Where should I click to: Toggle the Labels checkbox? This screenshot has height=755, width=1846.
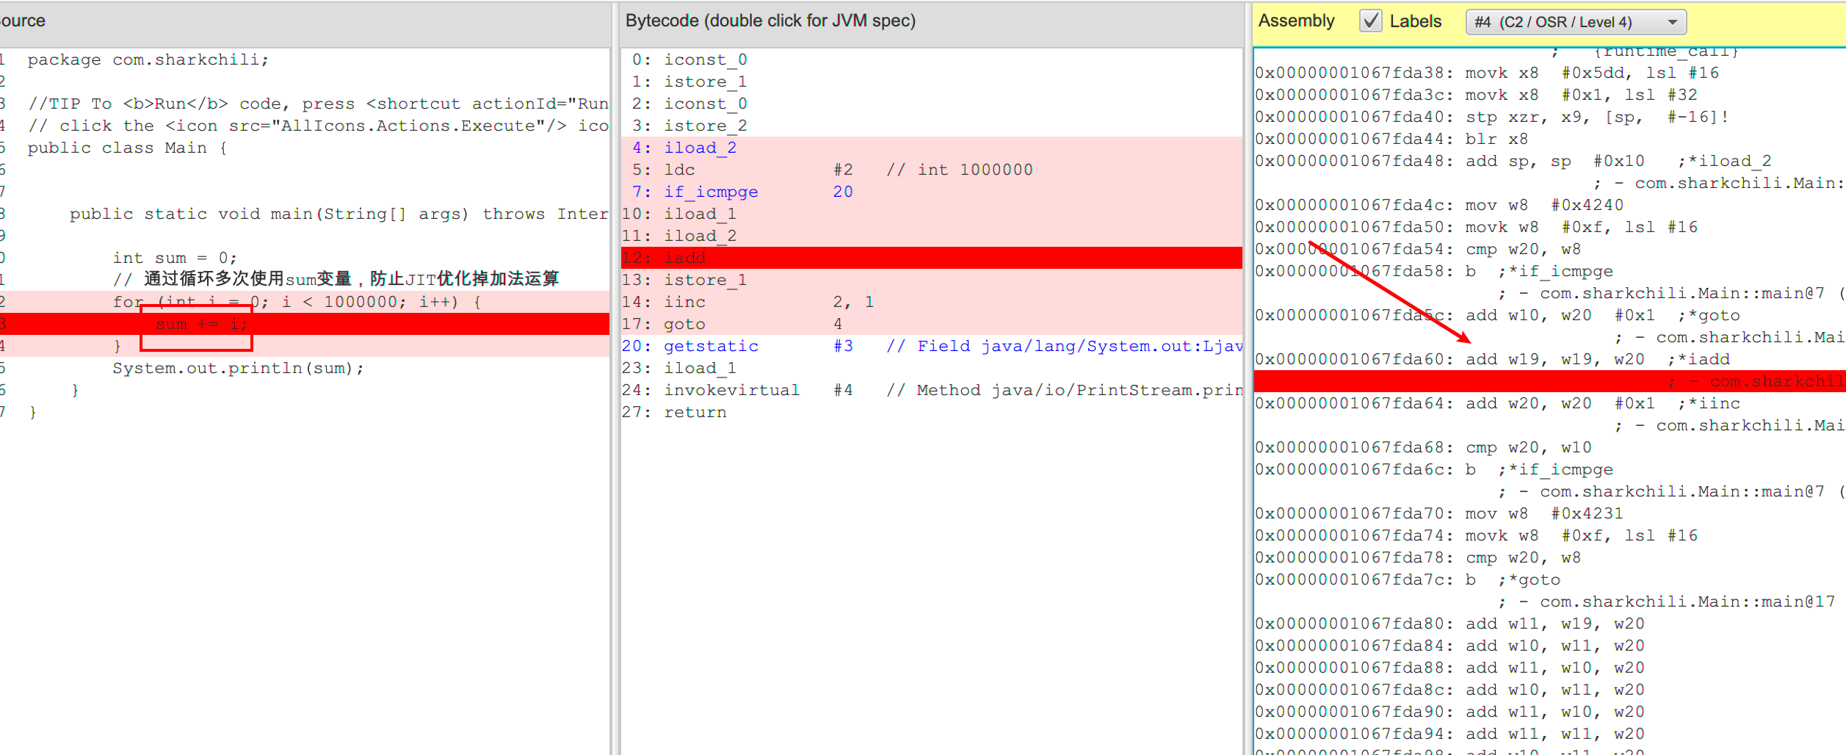click(x=1370, y=21)
